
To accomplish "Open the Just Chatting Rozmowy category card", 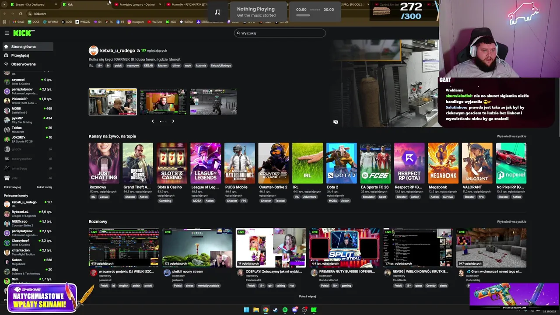I will tap(104, 163).
